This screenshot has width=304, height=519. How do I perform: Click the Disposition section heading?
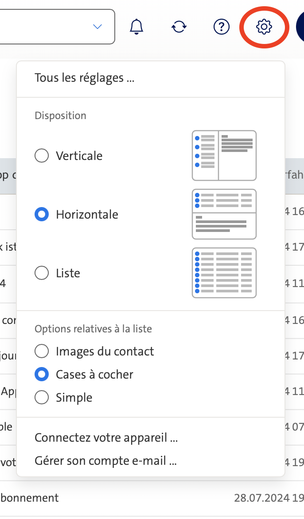point(60,115)
